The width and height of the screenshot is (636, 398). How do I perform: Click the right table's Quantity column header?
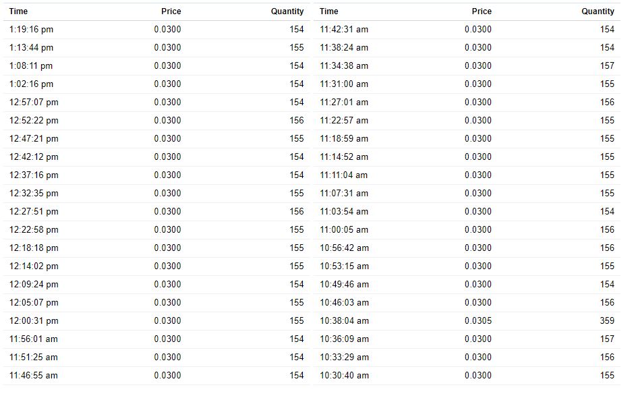pyautogui.click(x=598, y=11)
